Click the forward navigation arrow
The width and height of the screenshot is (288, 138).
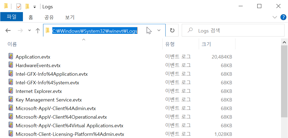[x=20, y=31]
